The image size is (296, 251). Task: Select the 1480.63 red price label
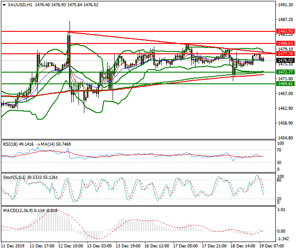[285, 43]
